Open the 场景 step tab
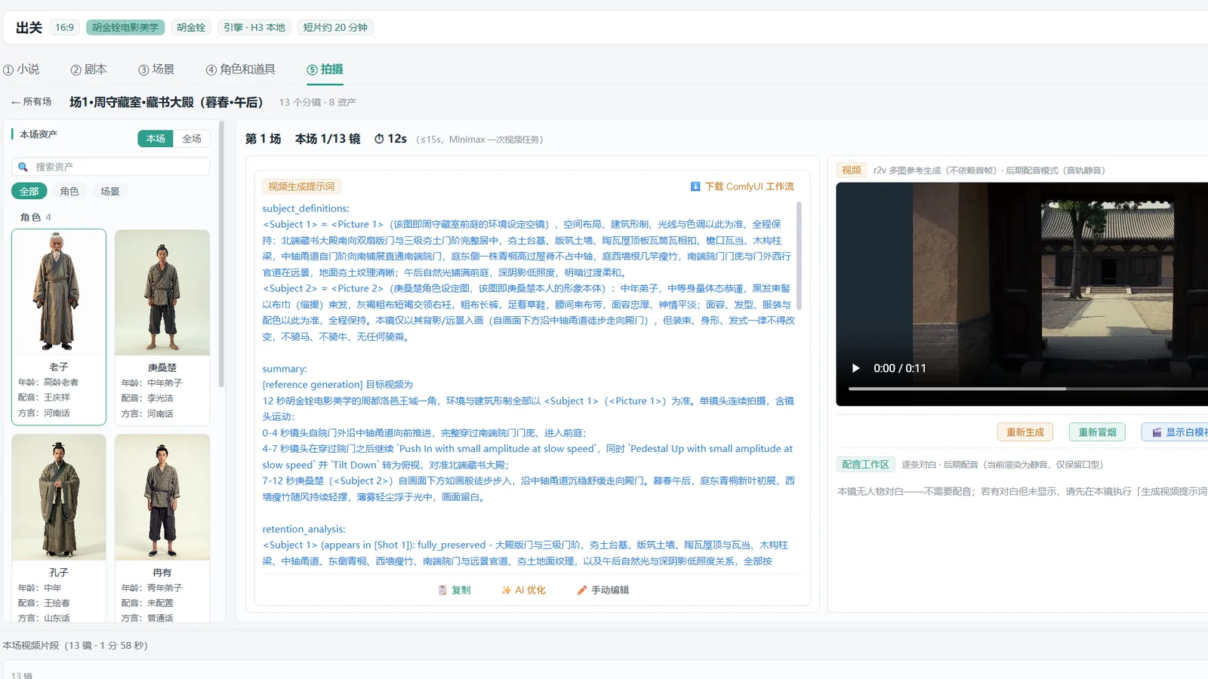 156,69
